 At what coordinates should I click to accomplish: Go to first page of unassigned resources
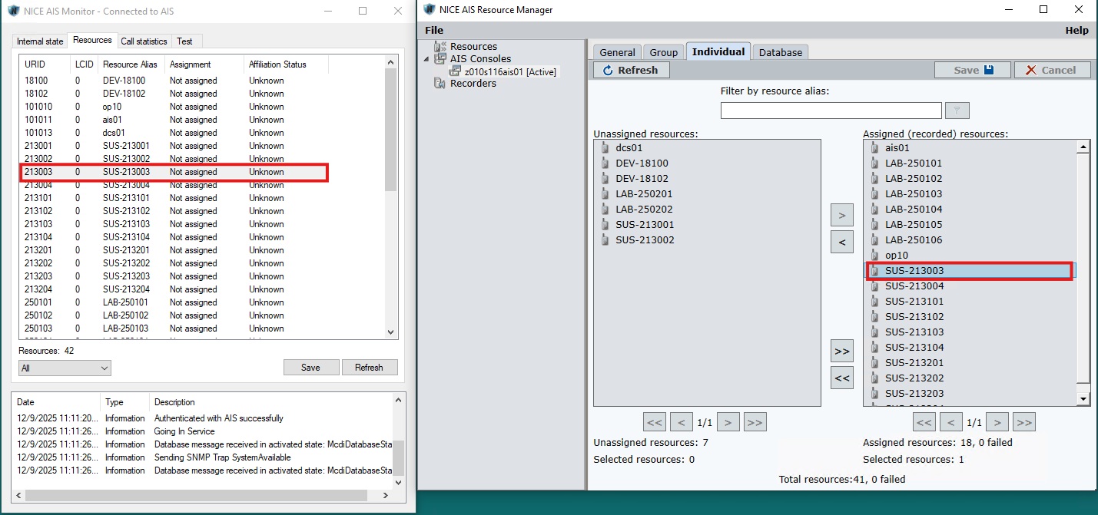(x=655, y=422)
